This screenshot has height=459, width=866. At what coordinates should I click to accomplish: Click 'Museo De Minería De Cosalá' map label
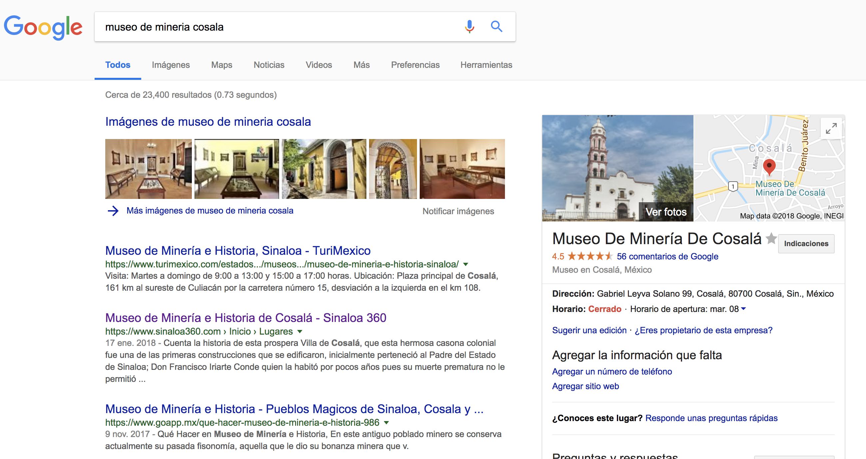point(790,188)
